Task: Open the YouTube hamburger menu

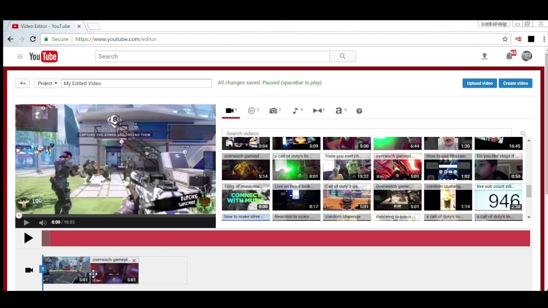Action: tap(20, 56)
